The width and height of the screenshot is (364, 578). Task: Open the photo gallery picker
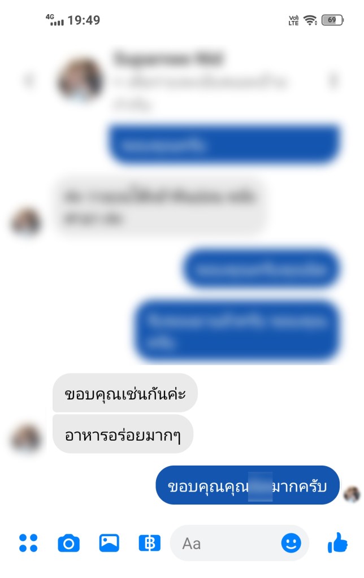coord(109,543)
